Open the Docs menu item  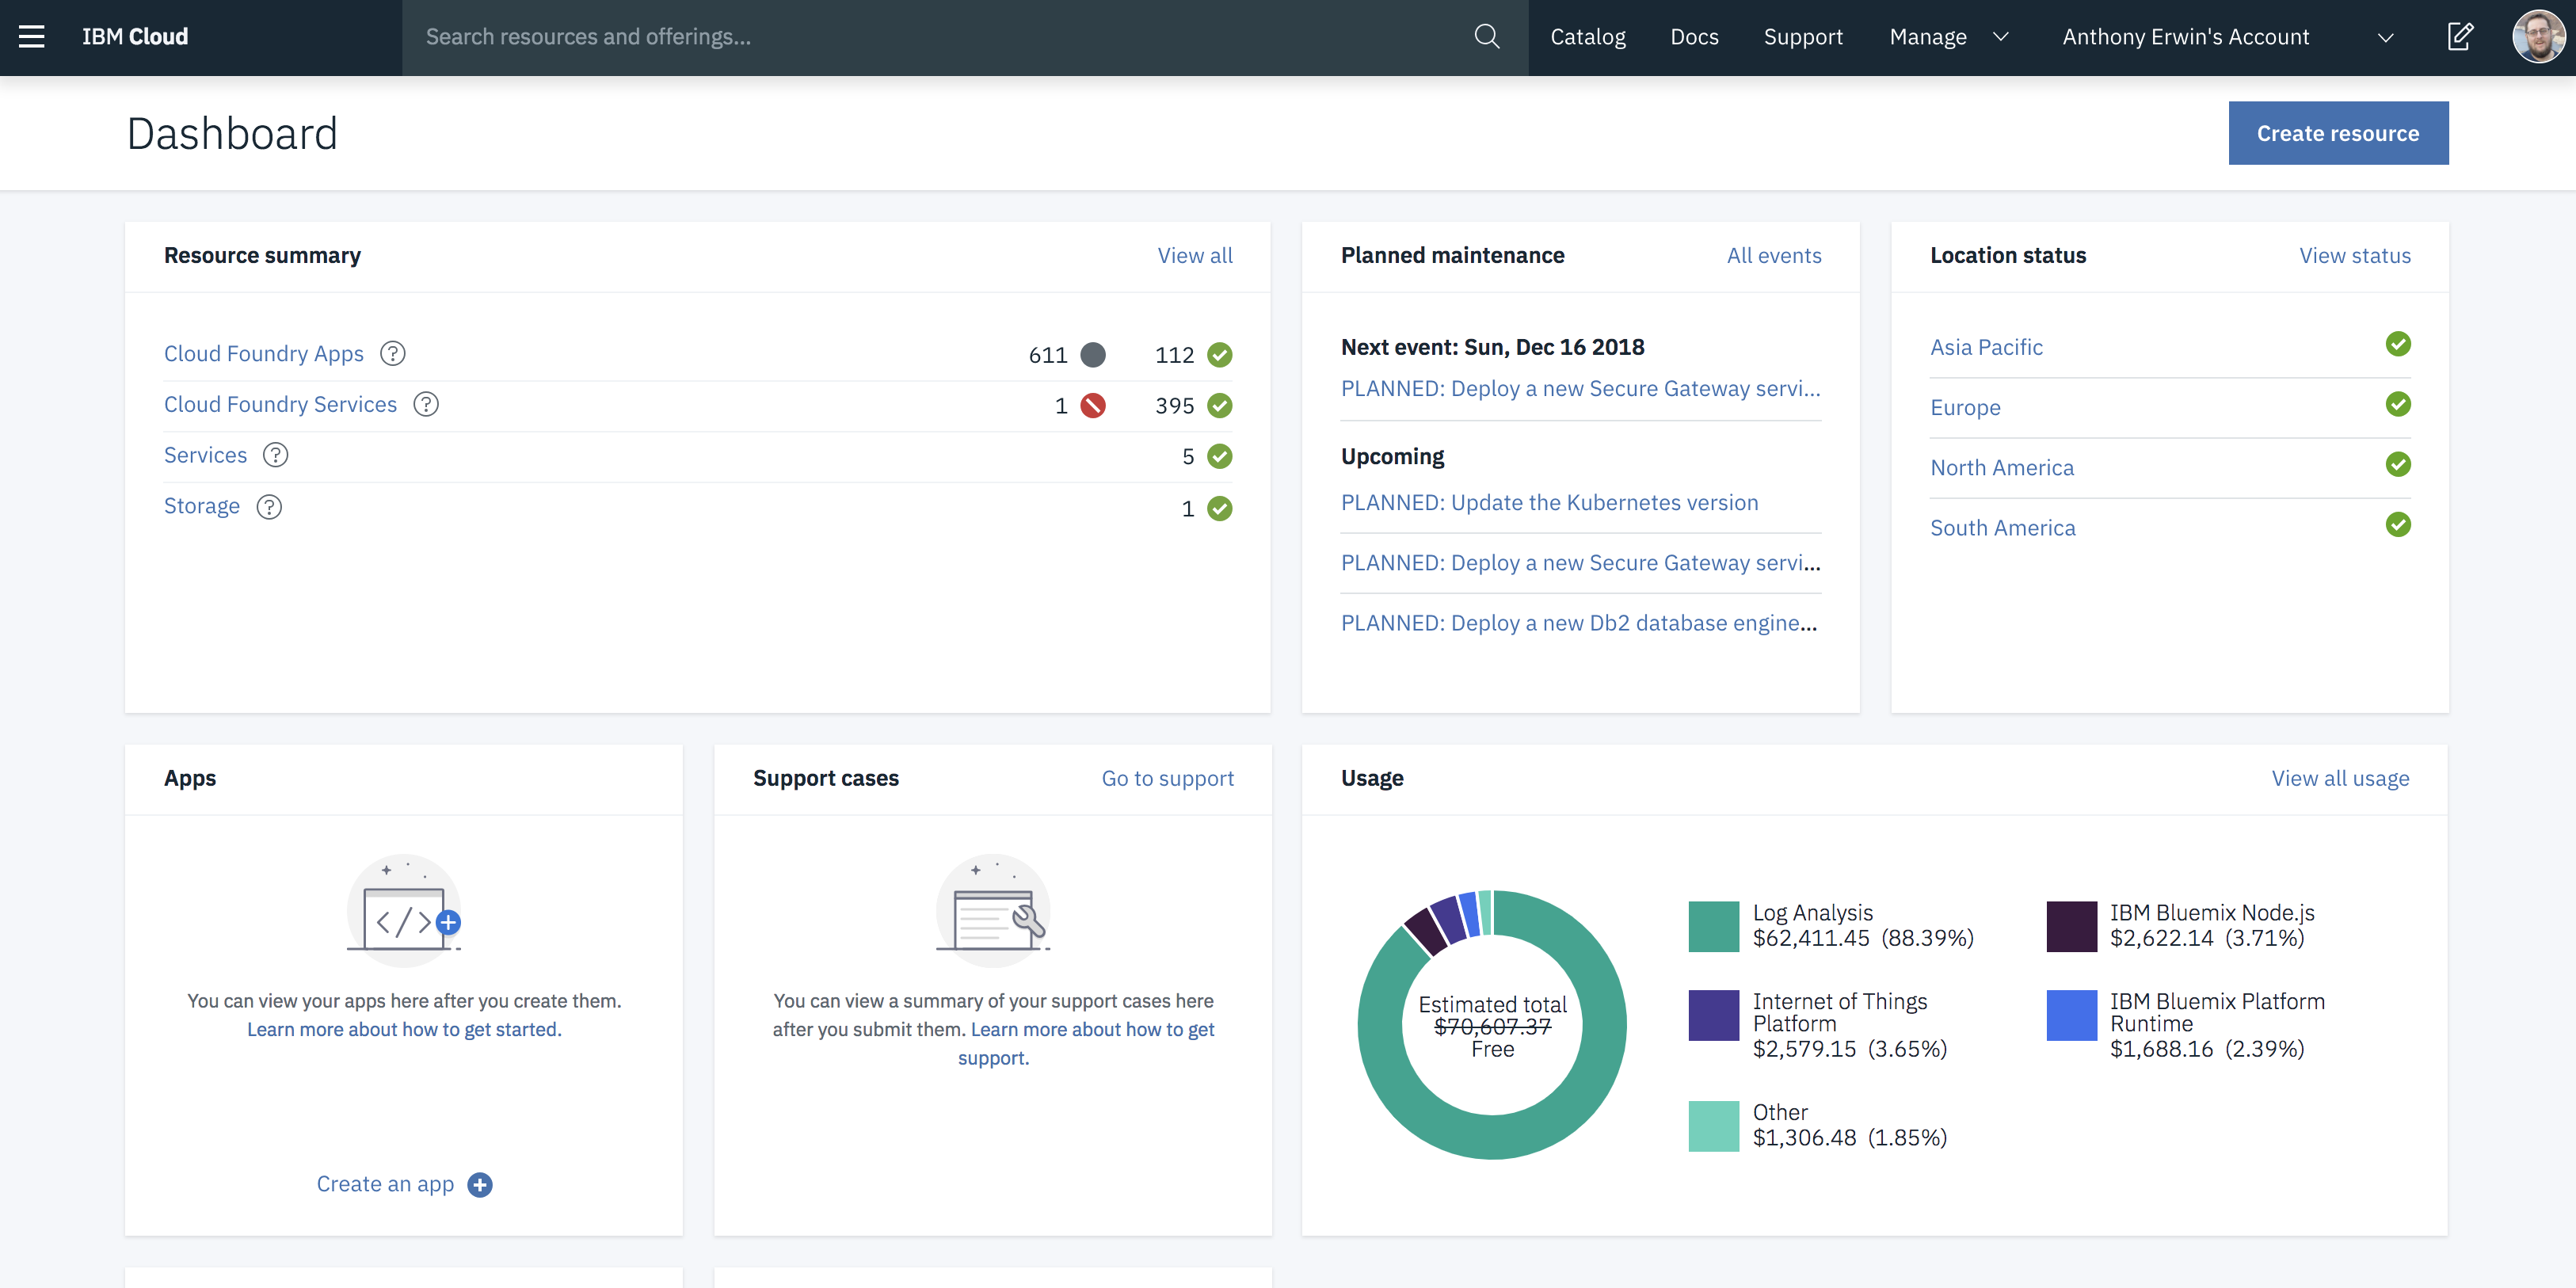1694,37
